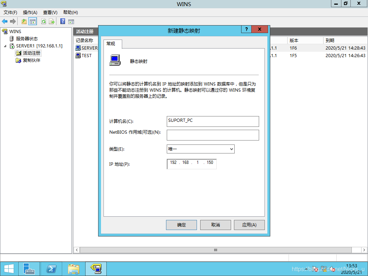Click the Refresh toolbar icon
Screen dimensions: 368x276
[x=43, y=22]
